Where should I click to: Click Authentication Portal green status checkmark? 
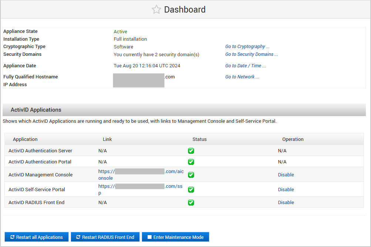191,162
